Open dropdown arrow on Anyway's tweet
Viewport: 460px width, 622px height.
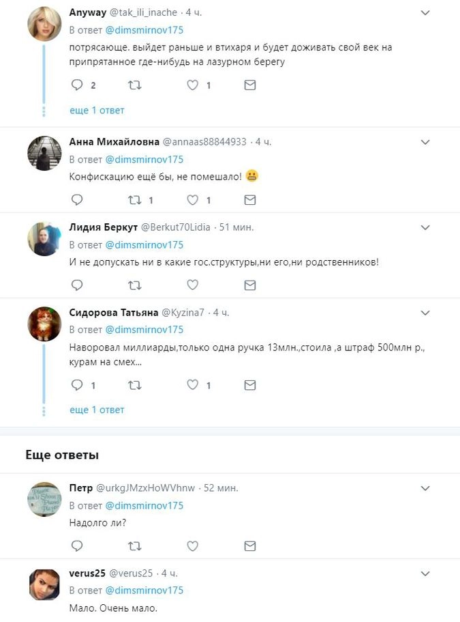(425, 13)
